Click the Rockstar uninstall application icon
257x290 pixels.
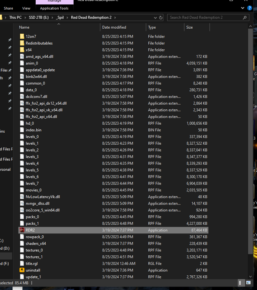click(22, 270)
